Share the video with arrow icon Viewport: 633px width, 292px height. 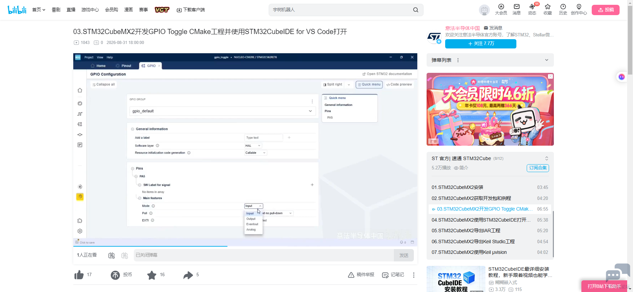pos(188,275)
